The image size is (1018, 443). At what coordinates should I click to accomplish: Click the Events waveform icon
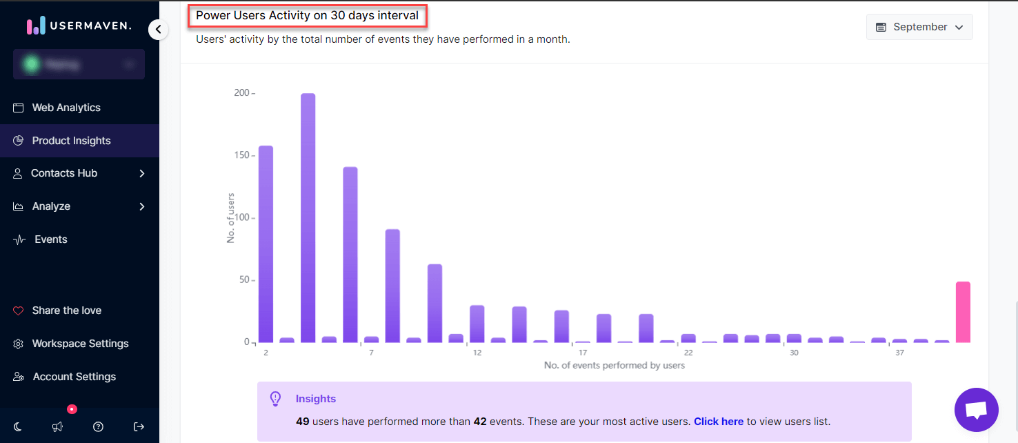click(x=19, y=239)
